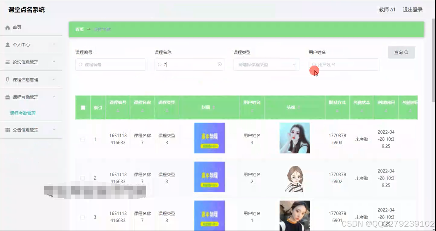Image resolution: width=436 pixels, height=231 pixels.
Task: Click the 高中物理 course cover thumbnail
Action: coord(209,138)
